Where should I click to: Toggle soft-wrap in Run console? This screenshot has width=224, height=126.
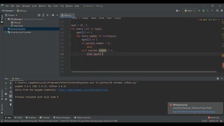10,92
